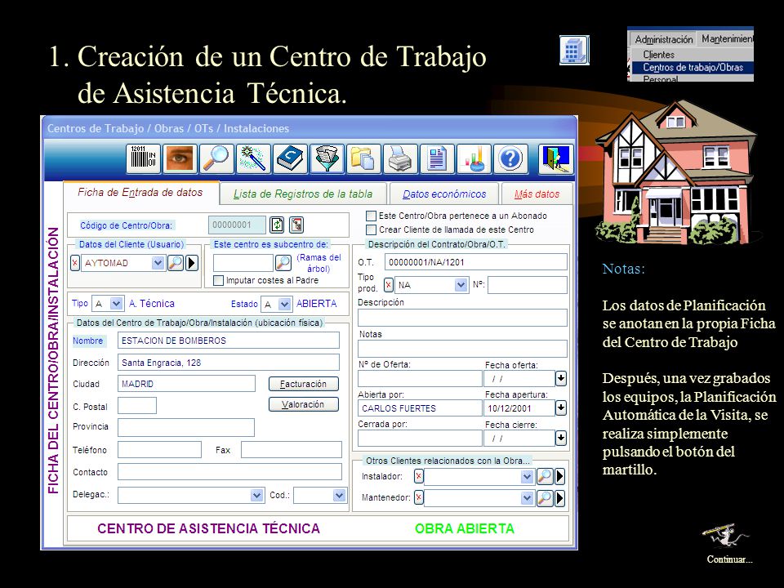Click the eye view toolbar icon
The width and height of the screenshot is (784, 588).
tap(180, 159)
